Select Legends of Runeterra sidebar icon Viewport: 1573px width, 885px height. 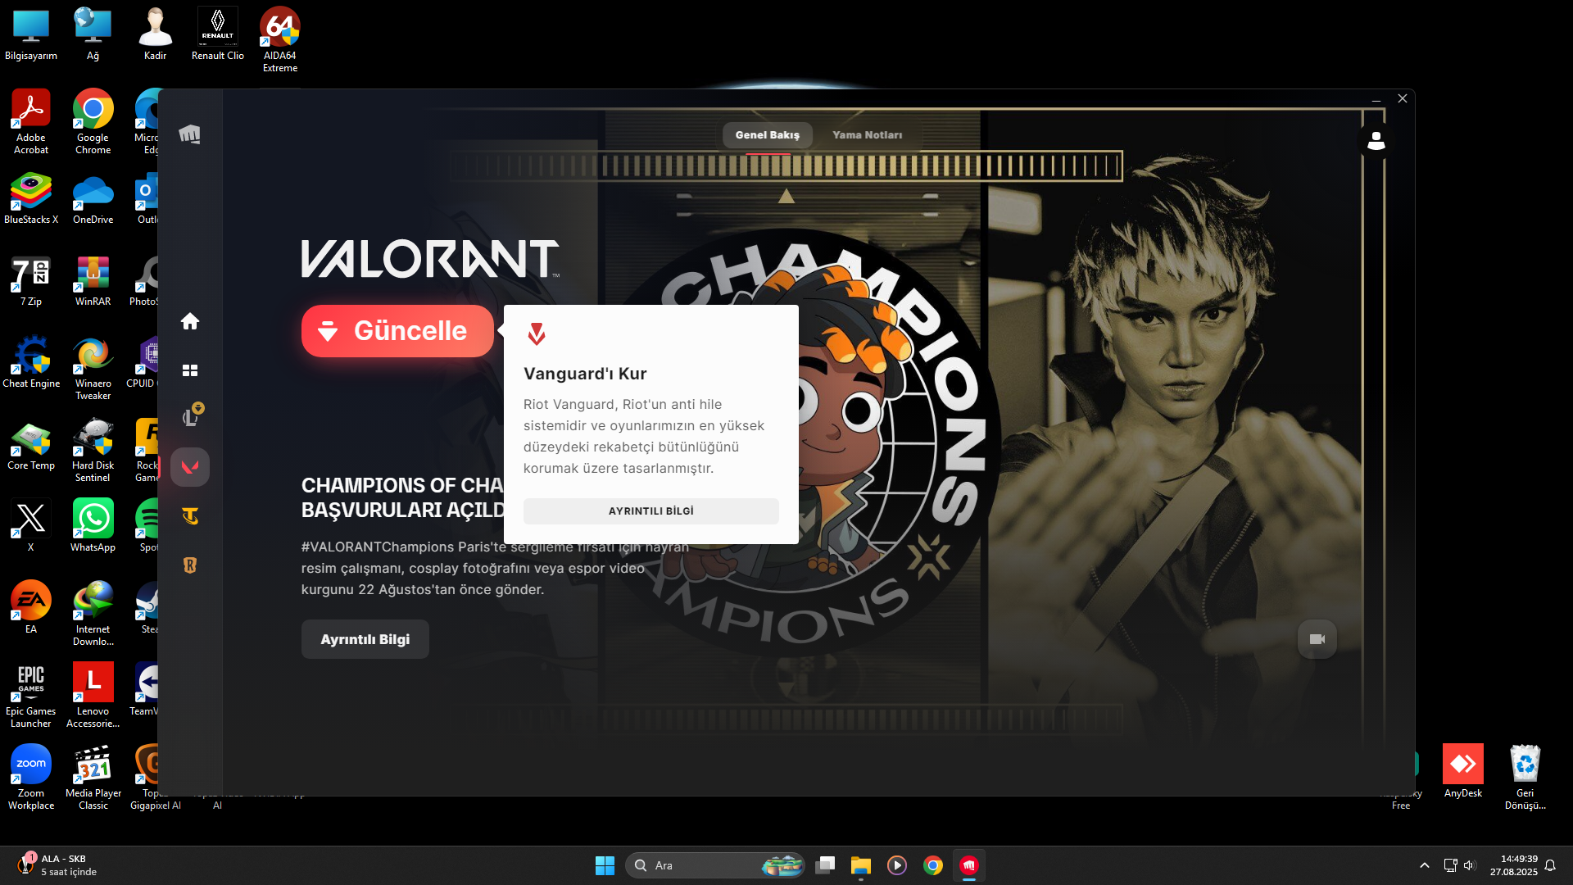click(x=190, y=565)
